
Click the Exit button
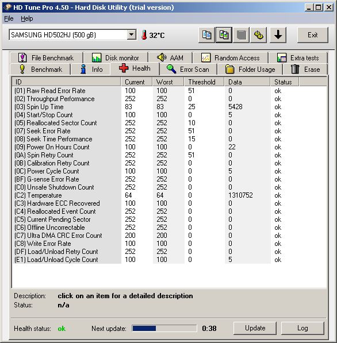pyautogui.click(x=312, y=35)
